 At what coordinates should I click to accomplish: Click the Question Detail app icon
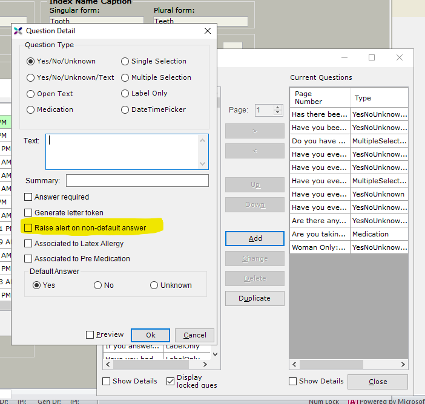pos(18,31)
